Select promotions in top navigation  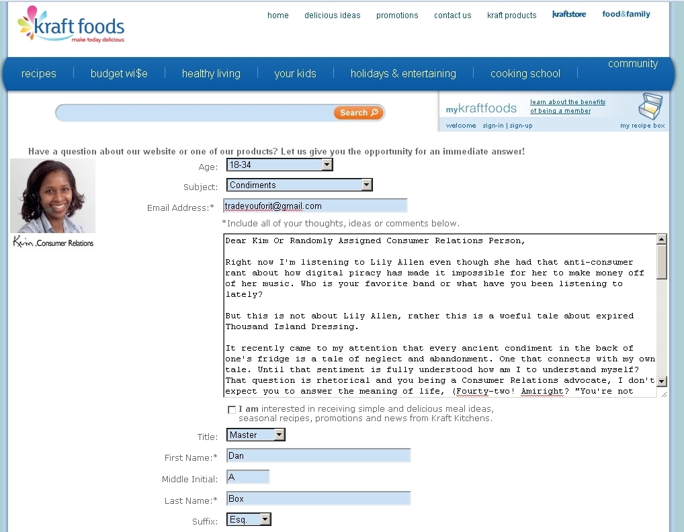tap(397, 15)
